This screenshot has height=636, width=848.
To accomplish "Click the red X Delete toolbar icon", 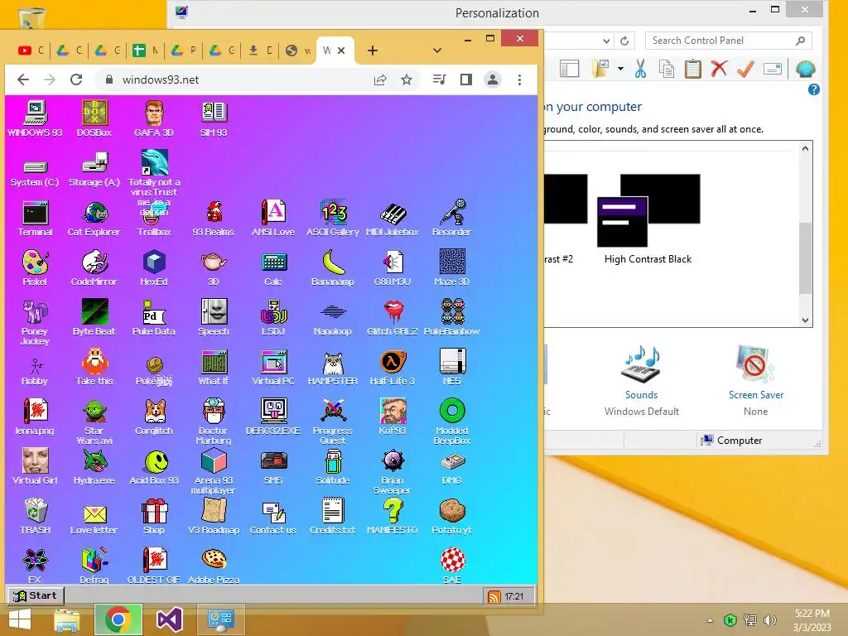I will tap(719, 70).
